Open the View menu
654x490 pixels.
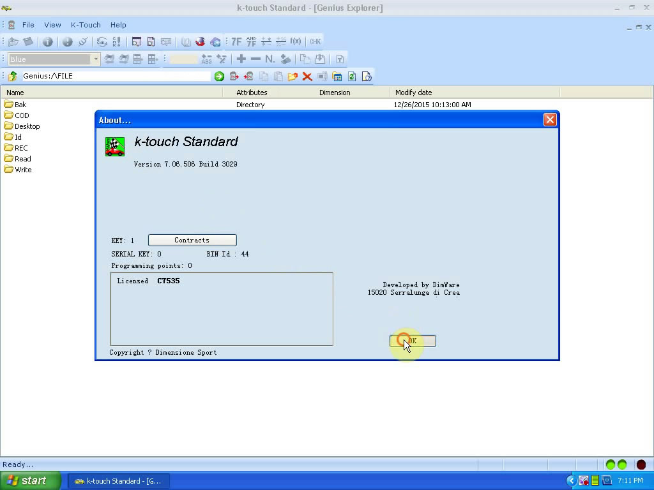(x=52, y=25)
